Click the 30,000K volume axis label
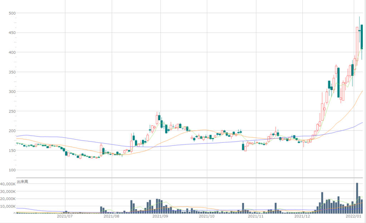 point(8,192)
